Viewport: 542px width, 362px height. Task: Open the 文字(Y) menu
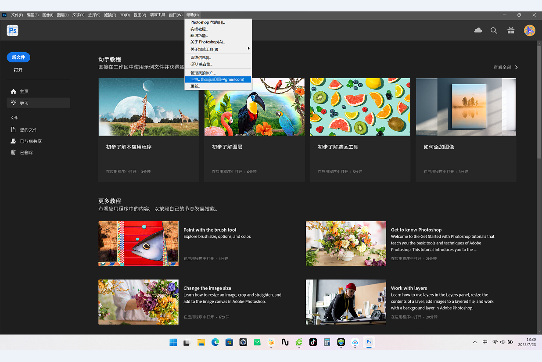click(78, 15)
